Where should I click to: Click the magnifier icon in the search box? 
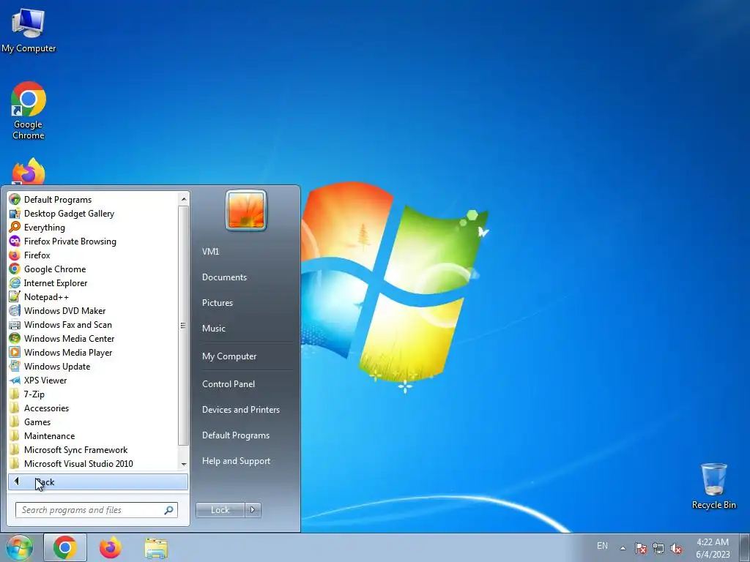[168, 510]
